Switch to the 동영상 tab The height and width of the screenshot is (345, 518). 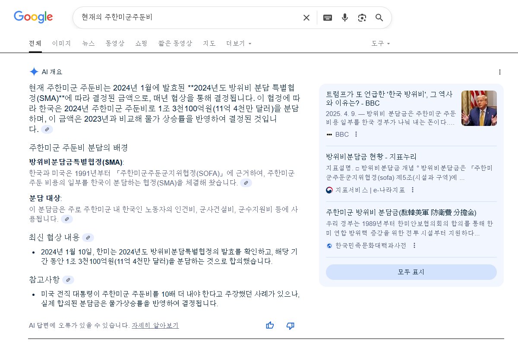[115, 44]
